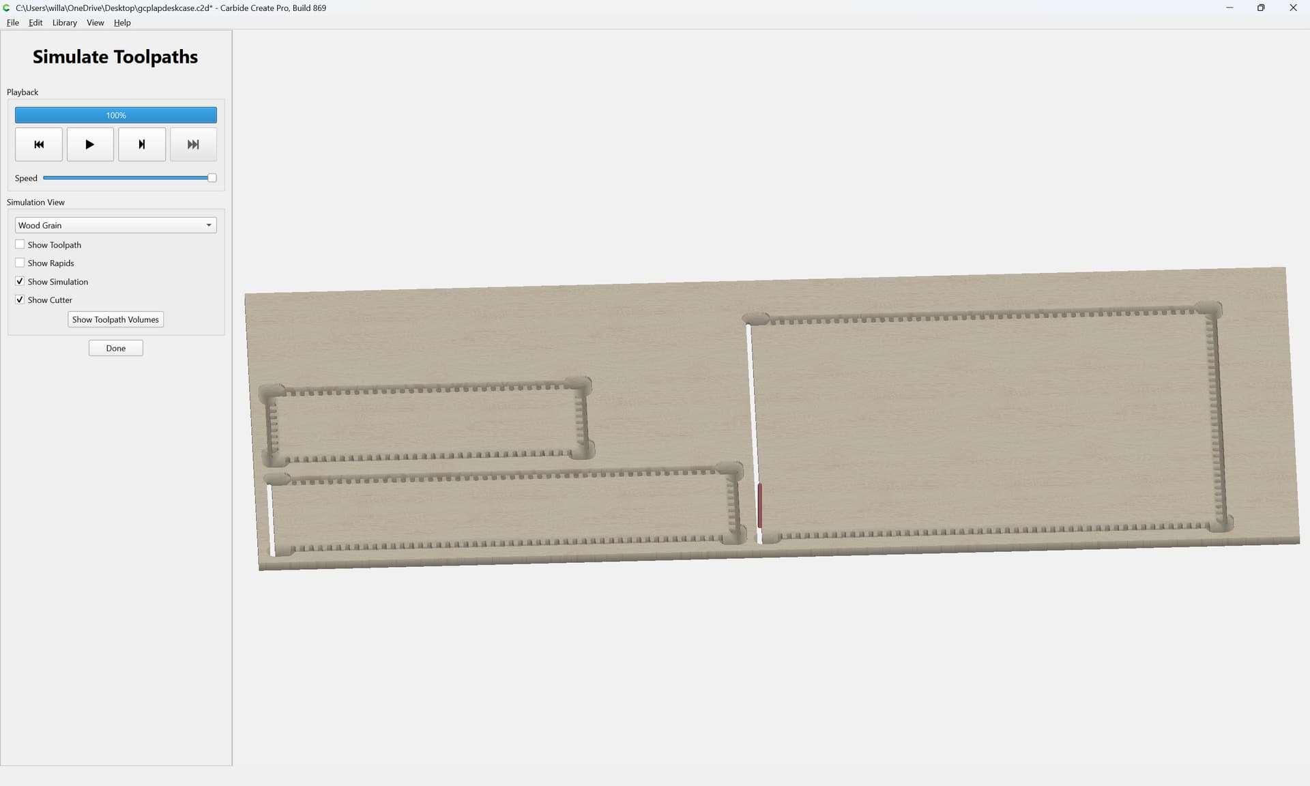The image size is (1310, 786).
Task: Open the Library menu
Action: coord(65,23)
